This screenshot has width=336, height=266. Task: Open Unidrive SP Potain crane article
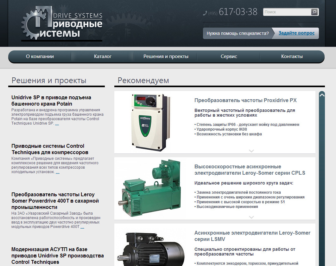(x=51, y=101)
